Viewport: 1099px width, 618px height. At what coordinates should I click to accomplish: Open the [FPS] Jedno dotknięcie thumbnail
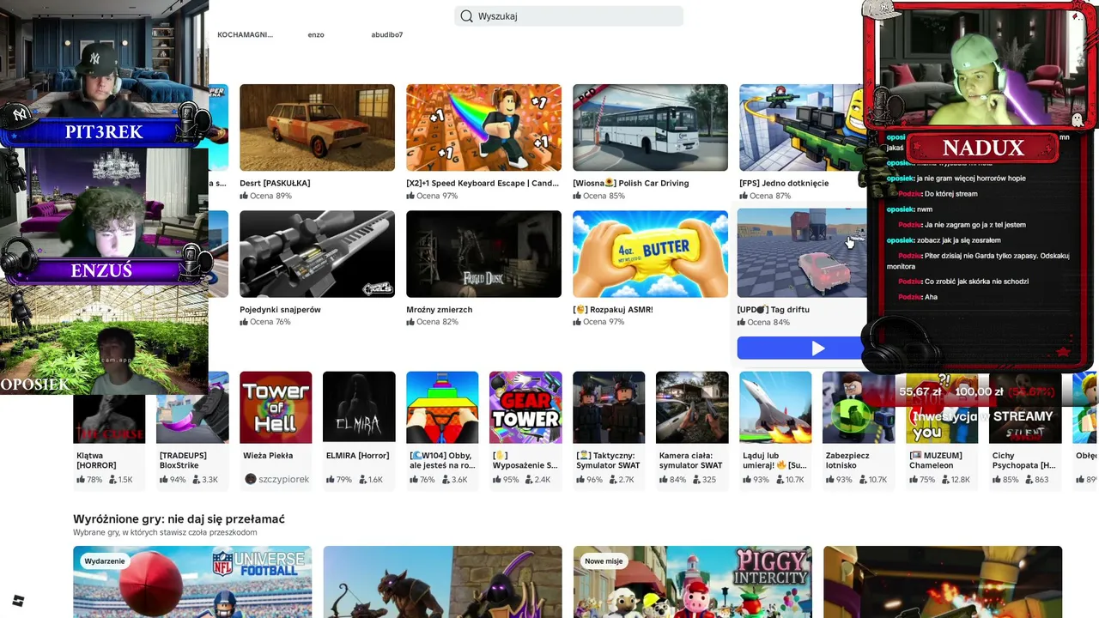click(x=801, y=127)
